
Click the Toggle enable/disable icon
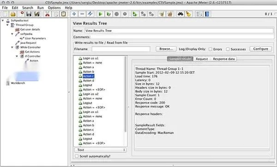pos(90,14)
